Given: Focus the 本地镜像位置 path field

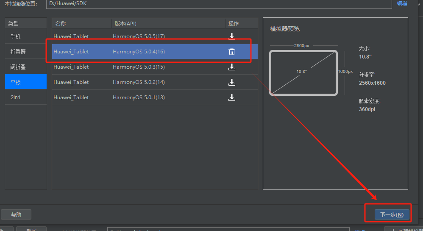Looking at the screenshot, I should 212,3.
